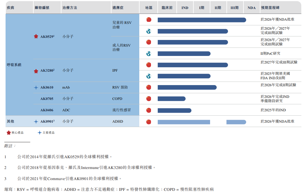Viewport: 304px width, 192px height.
Task: Click the II期PoC研究 row progress bar
Action: (184, 54)
